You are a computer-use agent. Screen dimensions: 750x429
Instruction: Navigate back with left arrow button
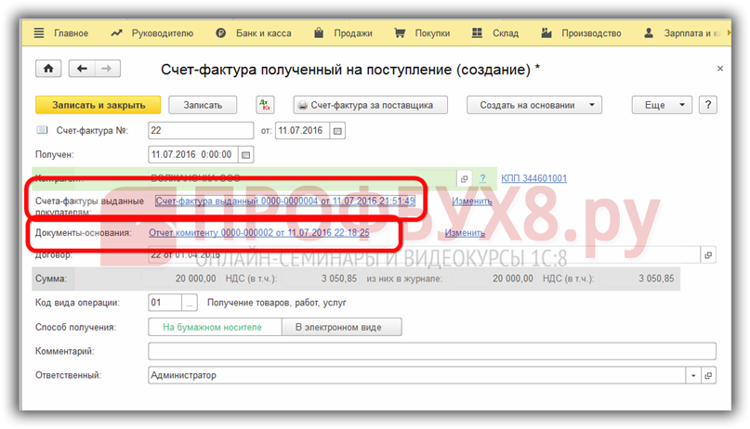pos(83,70)
